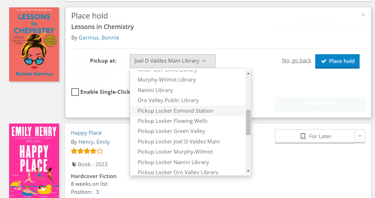Open the Pickup at location dropdown

[172, 61]
